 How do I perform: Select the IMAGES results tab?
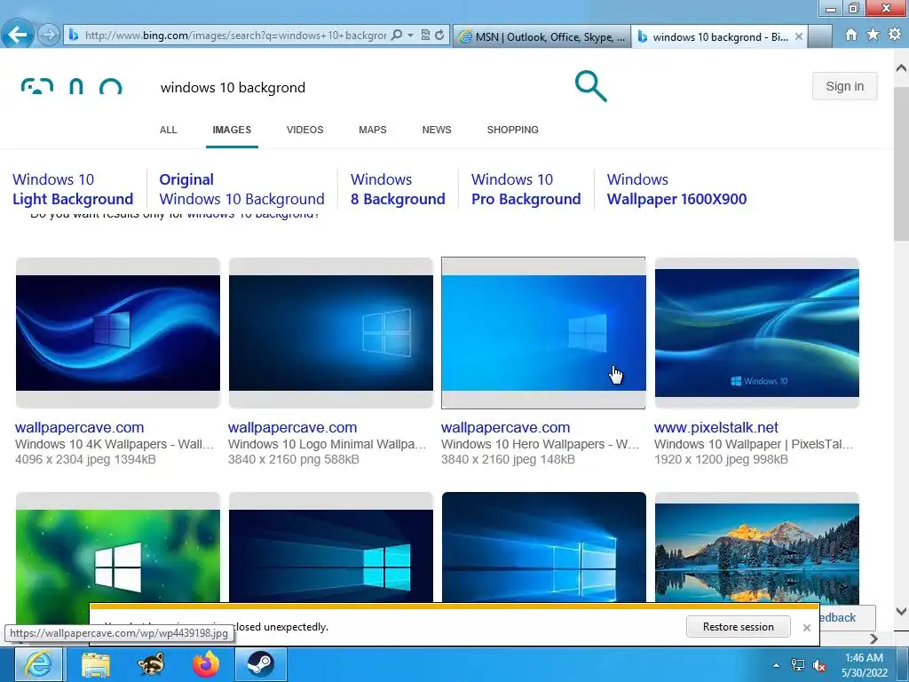(x=232, y=130)
